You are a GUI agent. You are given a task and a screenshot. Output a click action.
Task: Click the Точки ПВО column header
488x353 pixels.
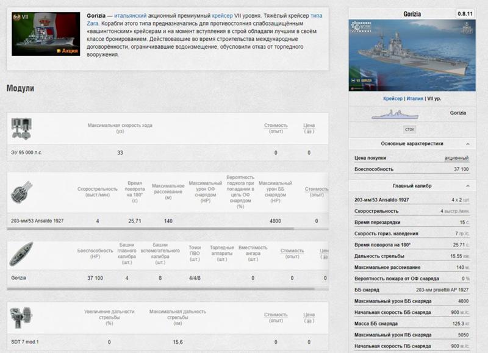pos(195,254)
